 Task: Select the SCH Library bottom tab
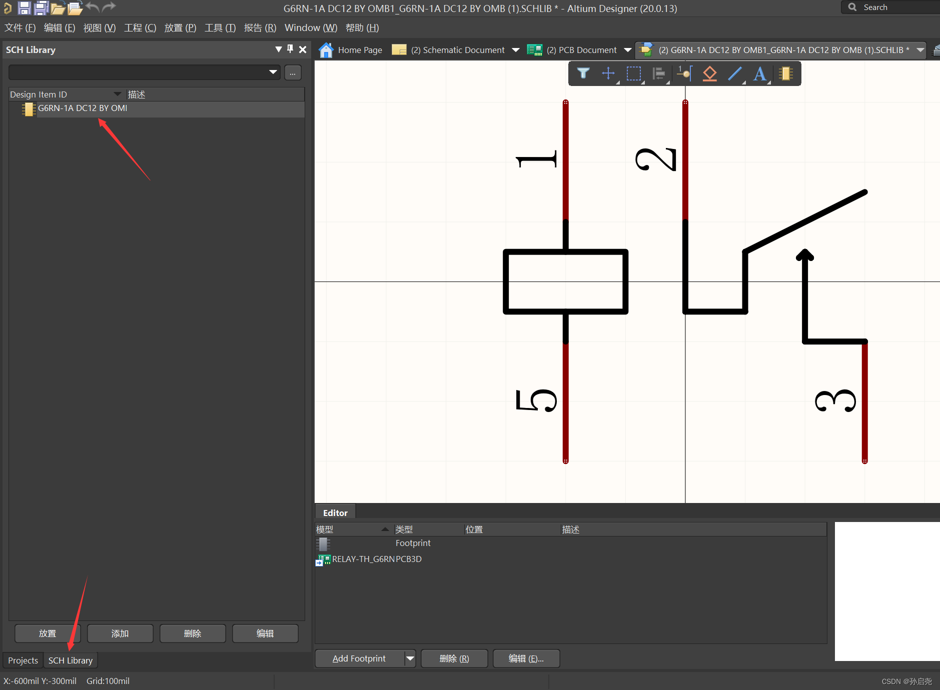click(x=71, y=660)
